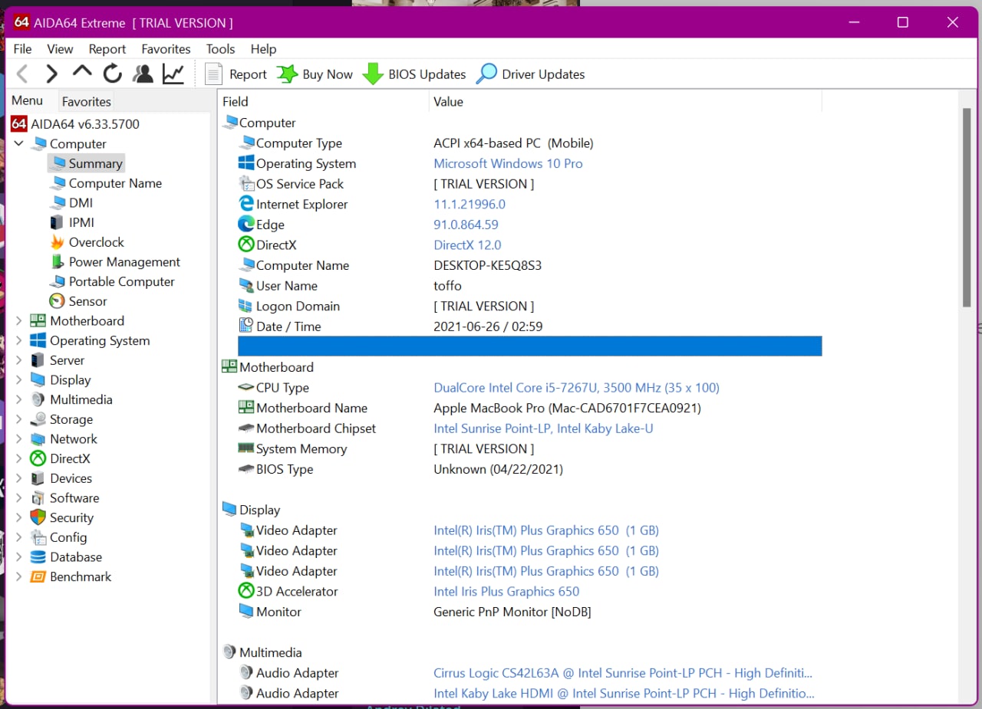Open the Microsoft Windows 10 Pro link
Screen dimensions: 982x709
coord(508,163)
